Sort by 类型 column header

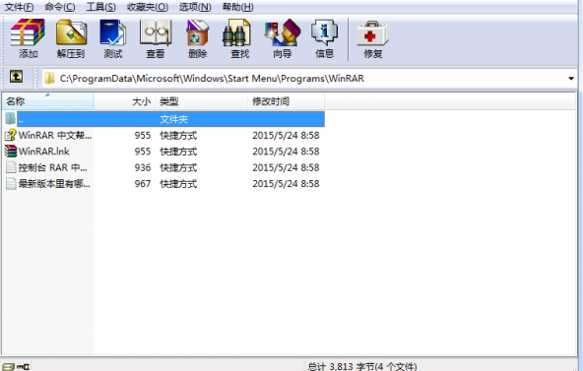pyautogui.click(x=202, y=101)
